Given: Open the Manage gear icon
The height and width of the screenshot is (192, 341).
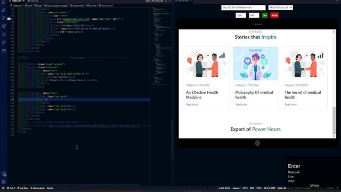Looking at the screenshot, I should [4, 182].
